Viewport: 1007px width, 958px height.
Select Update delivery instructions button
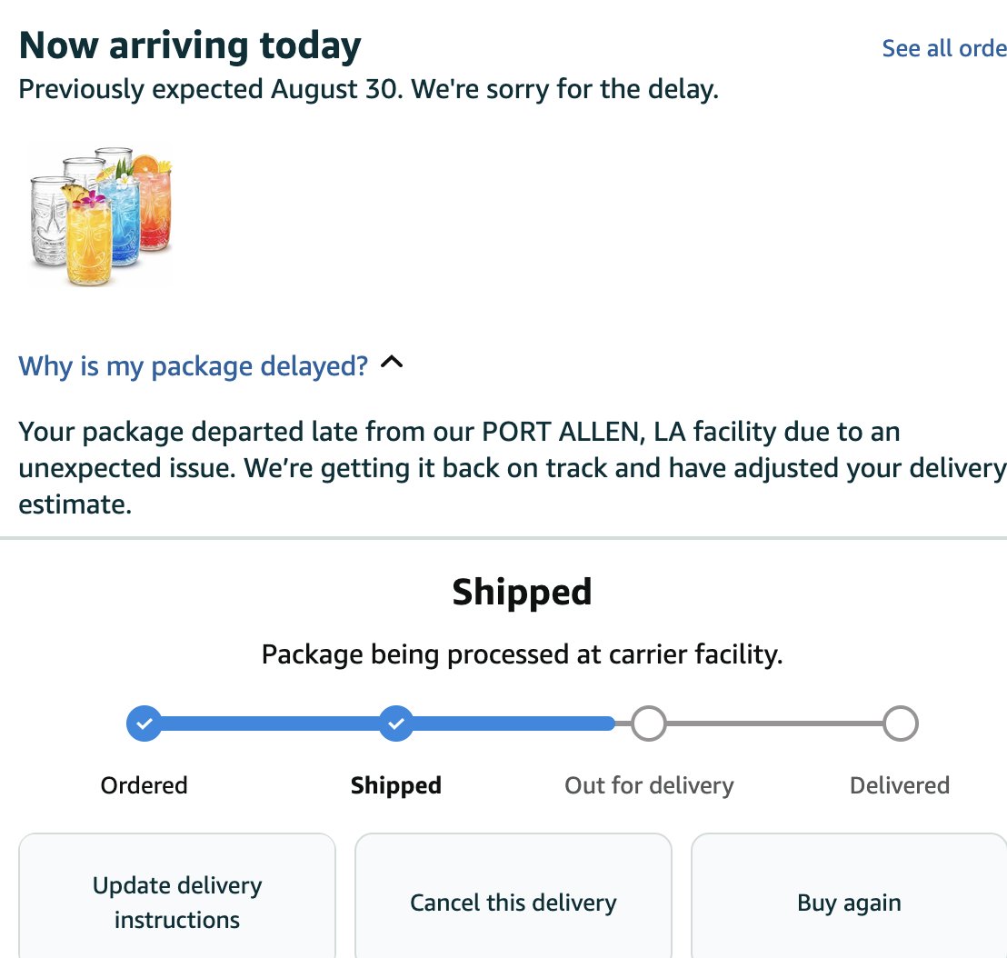click(x=177, y=902)
